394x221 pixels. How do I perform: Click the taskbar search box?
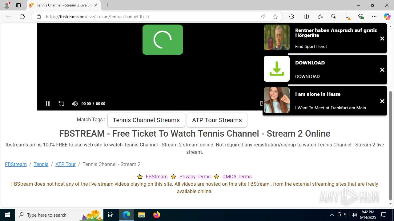(59, 215)
